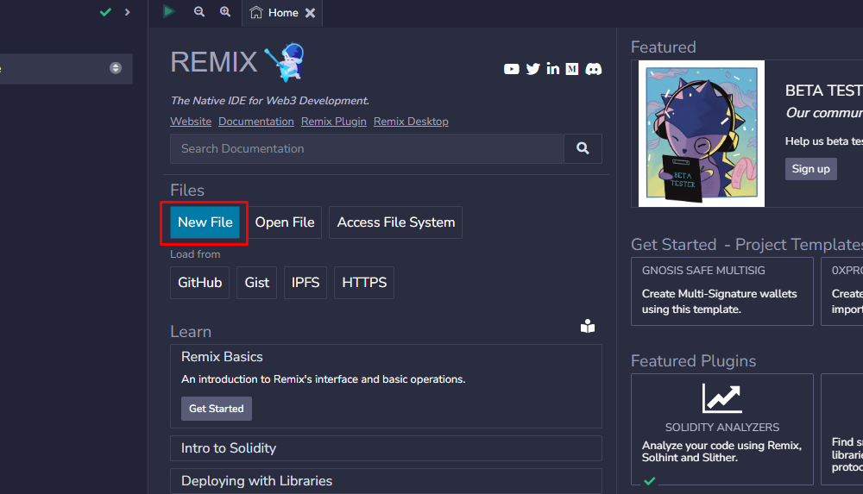Click the Sign up button

tap(810, 169)
